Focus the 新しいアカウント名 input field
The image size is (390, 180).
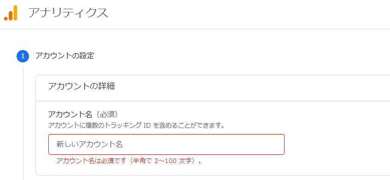(x=166, y=145)
